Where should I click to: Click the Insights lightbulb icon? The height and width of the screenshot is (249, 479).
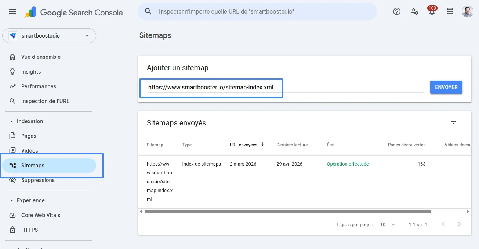click(x=12, y=72)
